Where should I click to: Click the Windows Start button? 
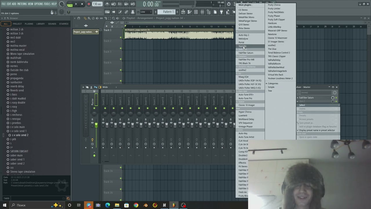coord(4,205)
